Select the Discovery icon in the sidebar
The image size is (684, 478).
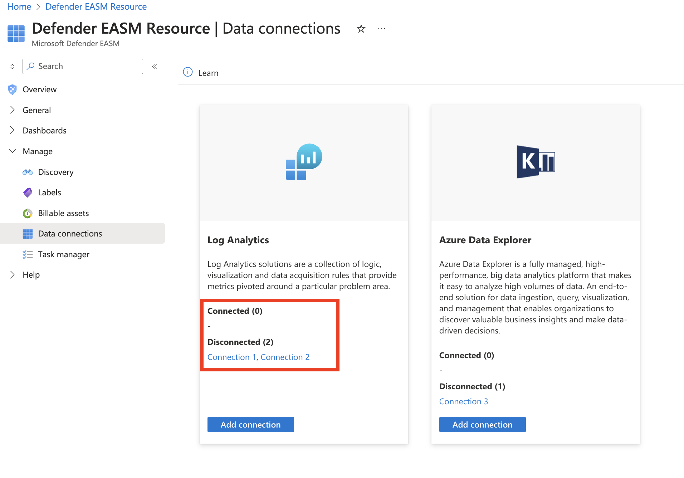pyautogui.click(x=28, y=172)
